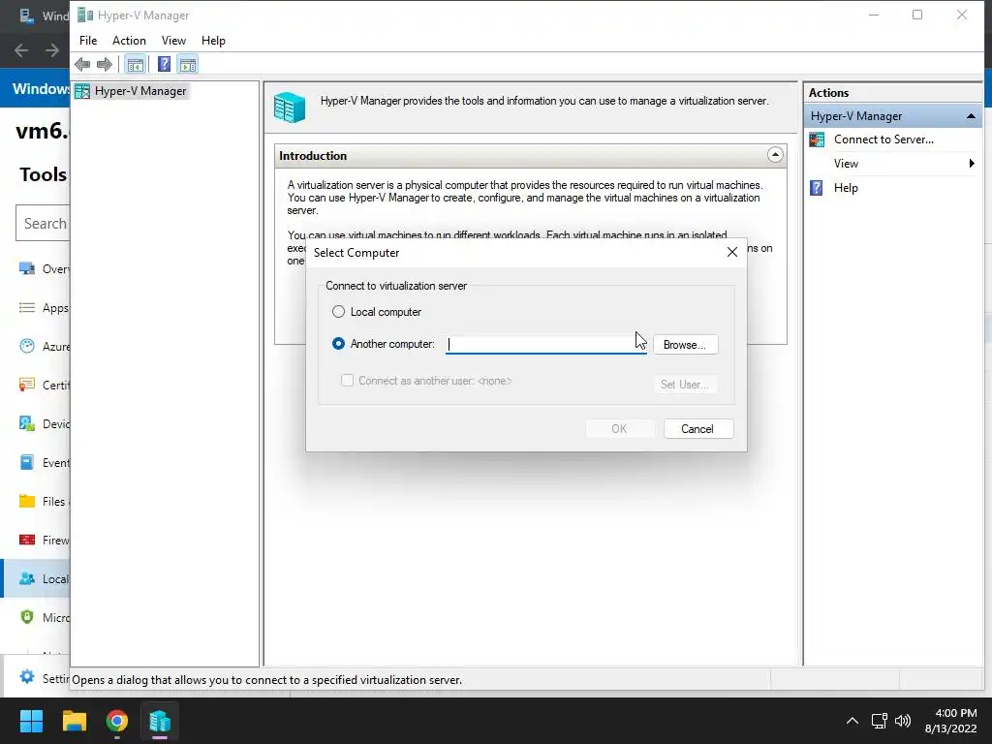Focus the Another computer name field

[x=546, y=344]
